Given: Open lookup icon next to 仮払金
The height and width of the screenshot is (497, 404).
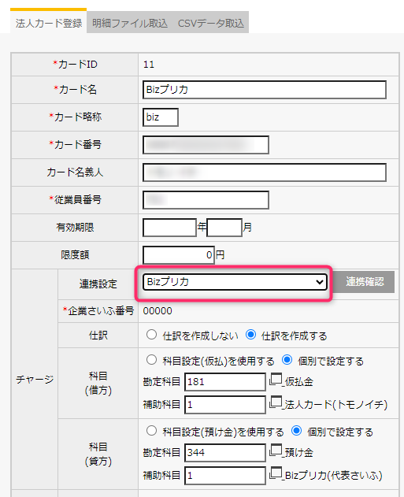Looking at the screenshot, I should (276, 380).
